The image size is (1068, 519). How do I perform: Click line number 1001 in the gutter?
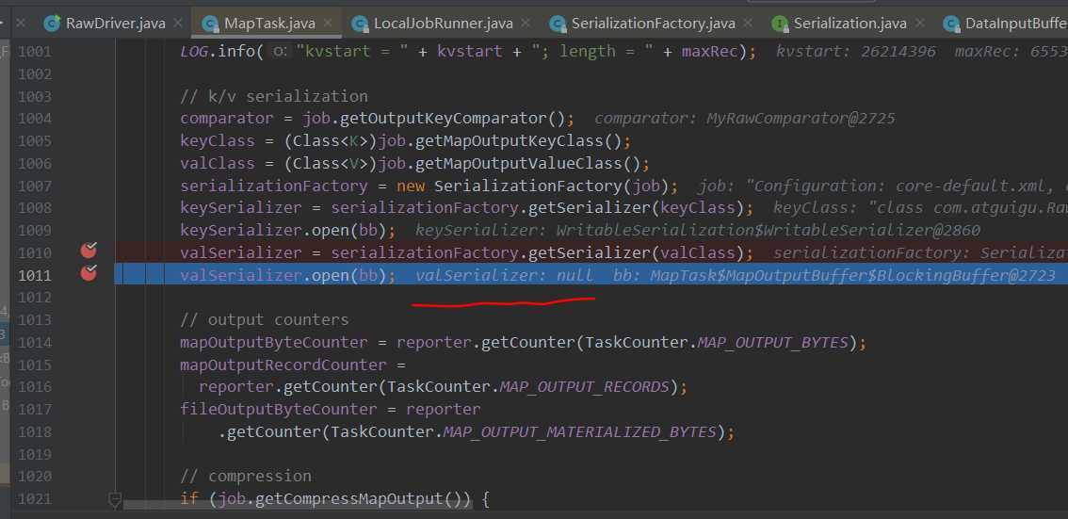pyautogui.click(x=35, y=51)
